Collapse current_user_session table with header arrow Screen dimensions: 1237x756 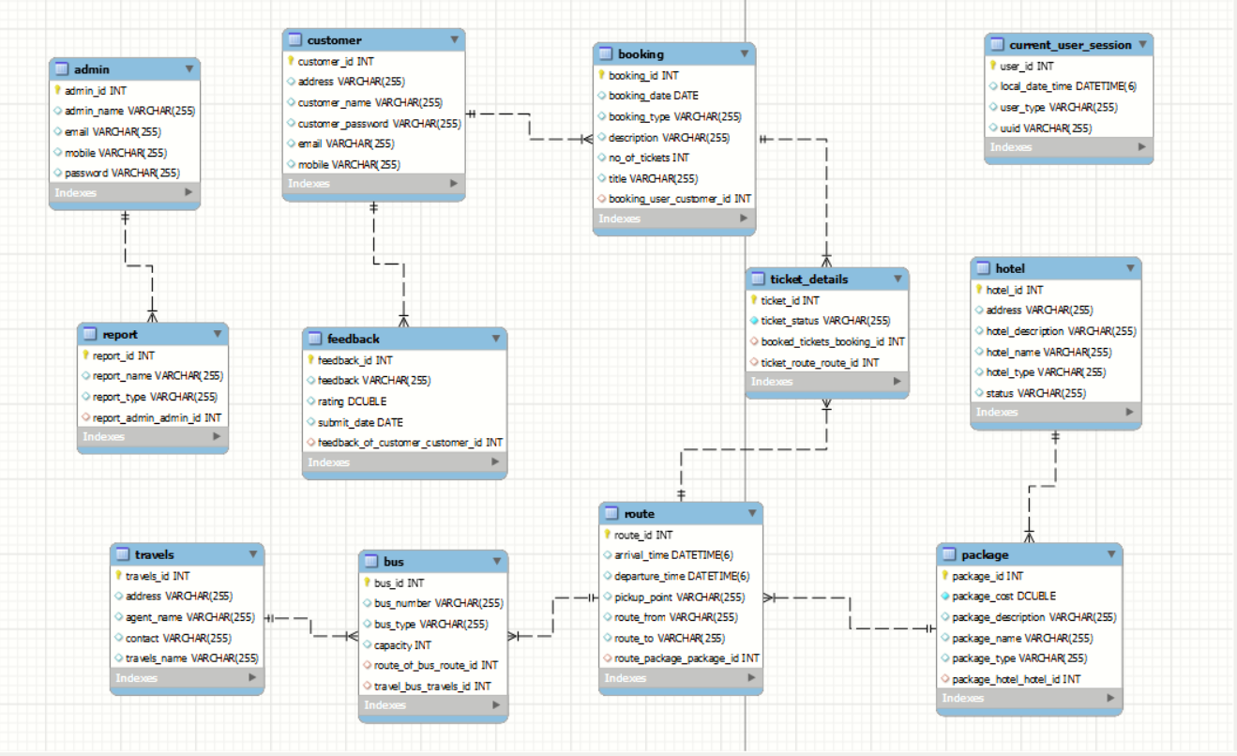tap(1142, 44)
